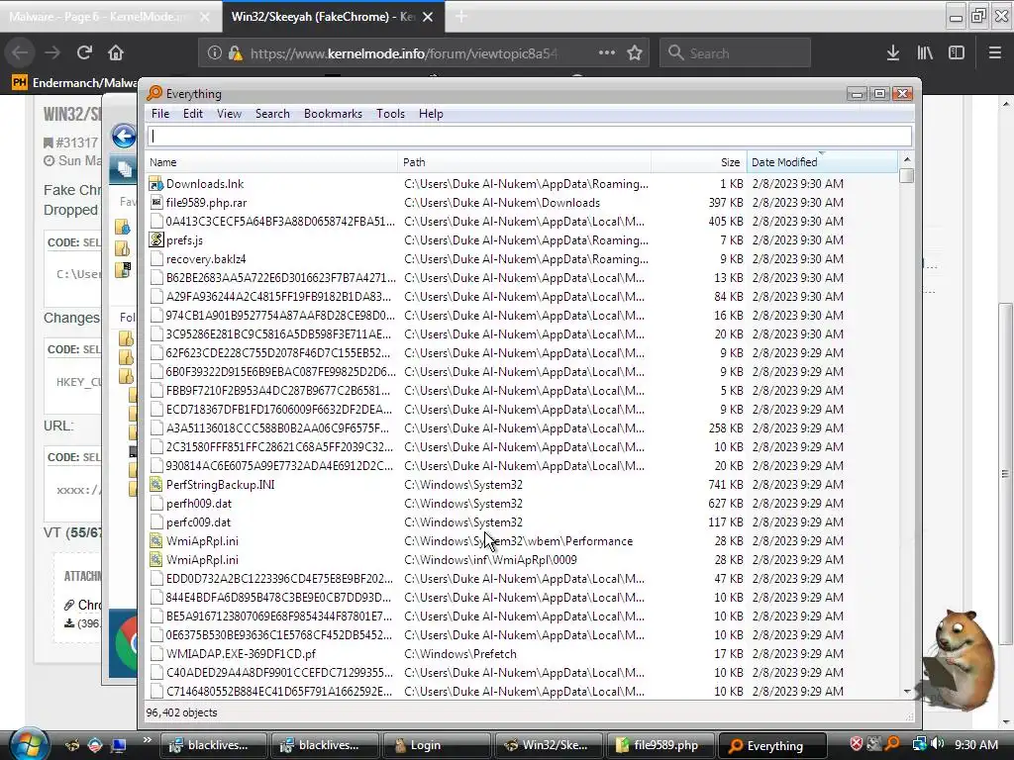Toggle Firefox sidebar icon
1014x760 pixels.
(957, 52)
